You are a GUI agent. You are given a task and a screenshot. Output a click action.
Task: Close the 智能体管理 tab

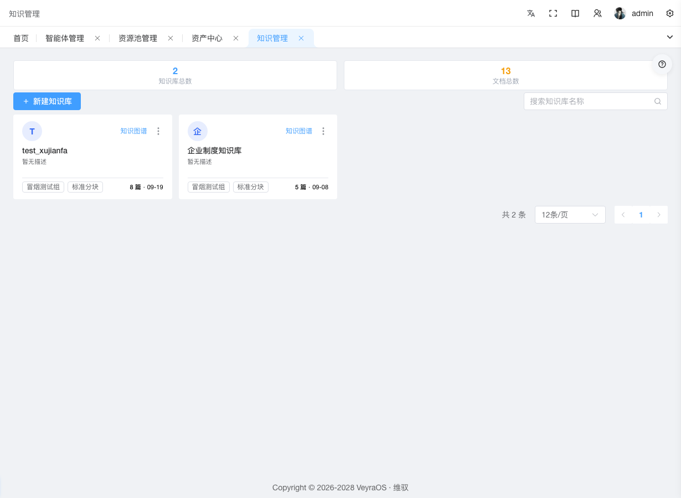(x=97, y=38)
